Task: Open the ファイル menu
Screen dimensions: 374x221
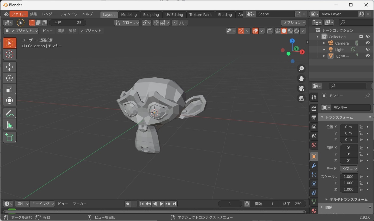Action: (18, 14)
